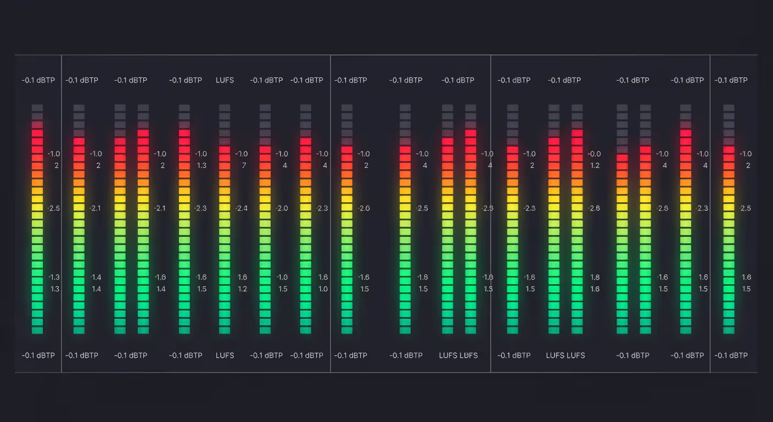The width and height of the screenshot is (773, 422).
Task: Click the -0.1 dBTP label below the -1.4 meter
Action: click(x=82, y=356)
